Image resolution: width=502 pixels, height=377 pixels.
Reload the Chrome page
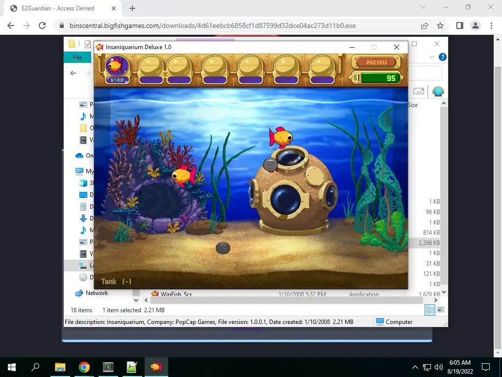point(42,26)
